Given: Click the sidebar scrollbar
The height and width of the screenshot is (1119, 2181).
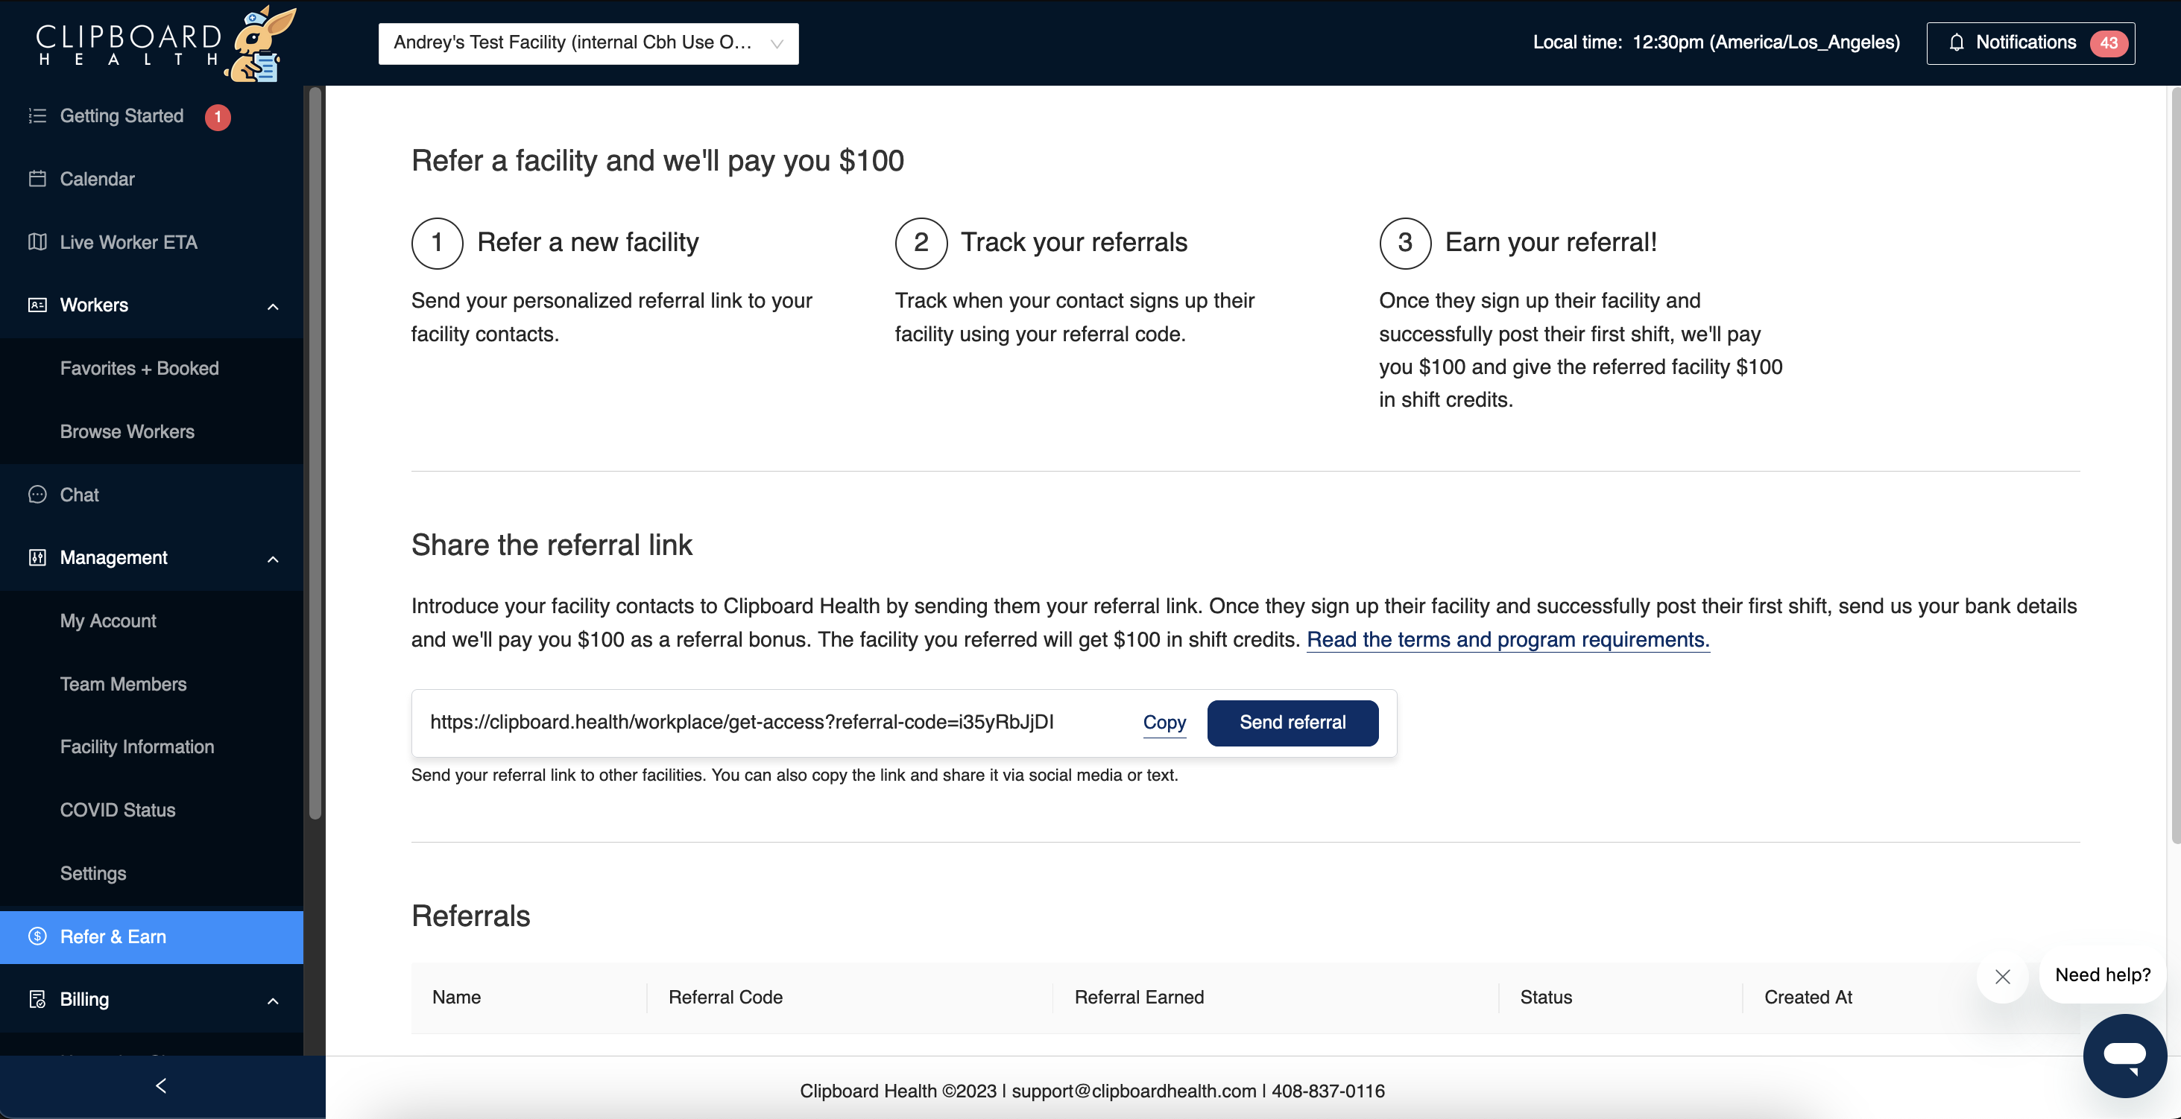Looking at the screenshot, I should click(x=315, y=453).
